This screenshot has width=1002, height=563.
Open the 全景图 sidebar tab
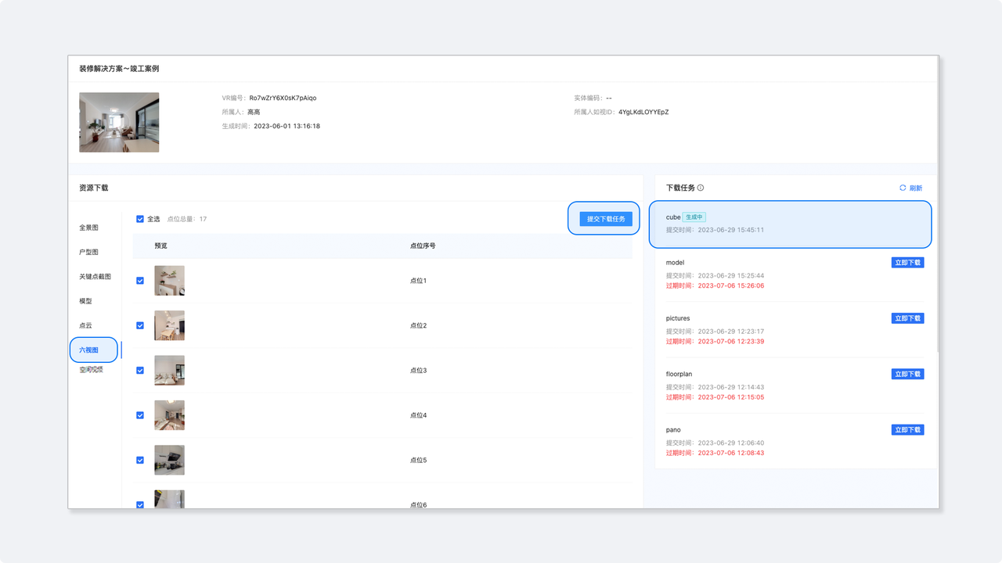point(88,228)
